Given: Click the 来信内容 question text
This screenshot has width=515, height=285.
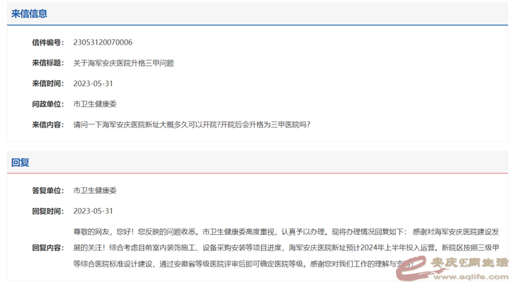Looking at the screenshot, I should coord(192,124).
